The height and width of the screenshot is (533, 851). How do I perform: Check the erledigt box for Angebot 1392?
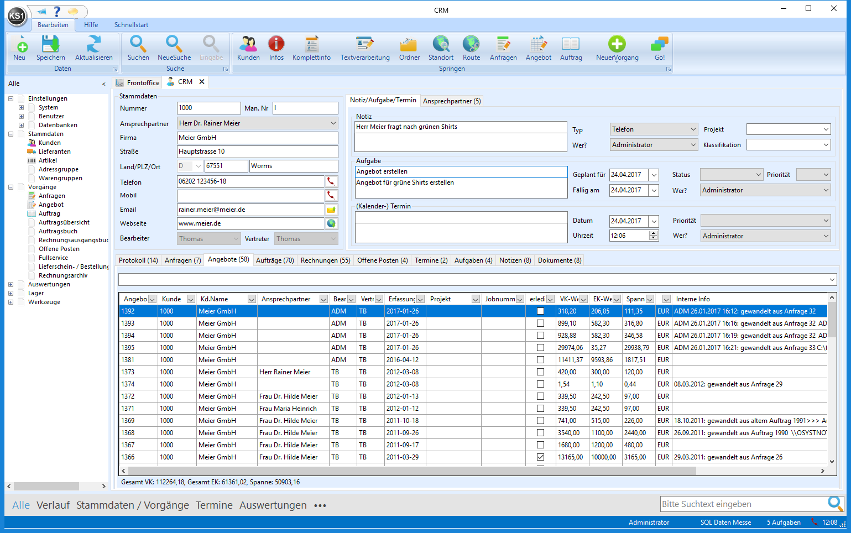[540, 311]
